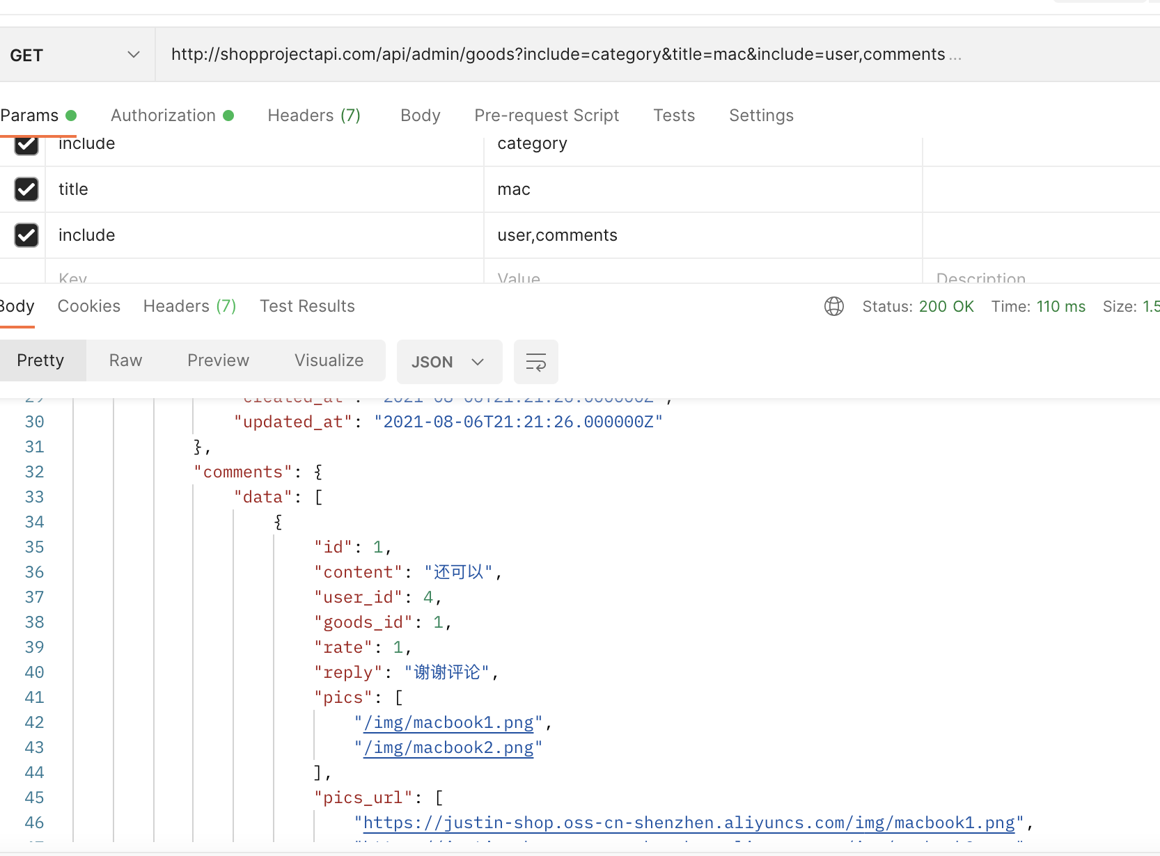
Task: Open the /img/macbook2.png link
Action: tap(448, 748)
